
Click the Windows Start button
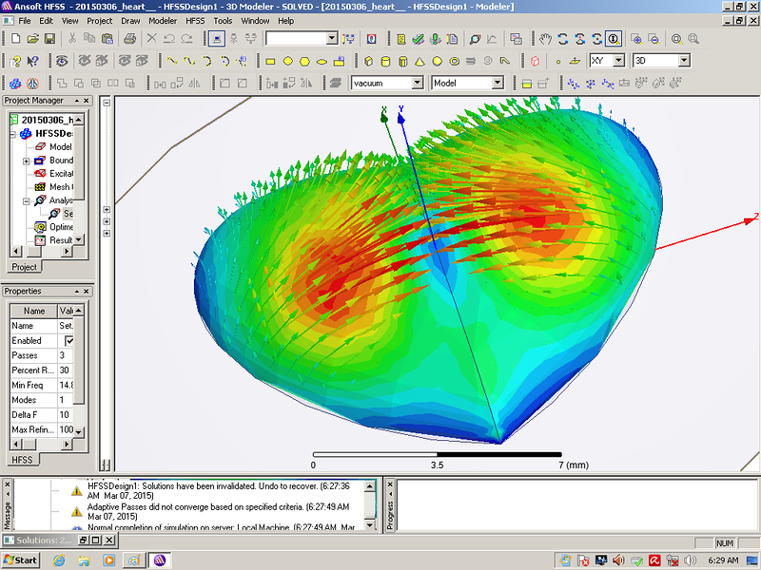(x=21, y=560)
